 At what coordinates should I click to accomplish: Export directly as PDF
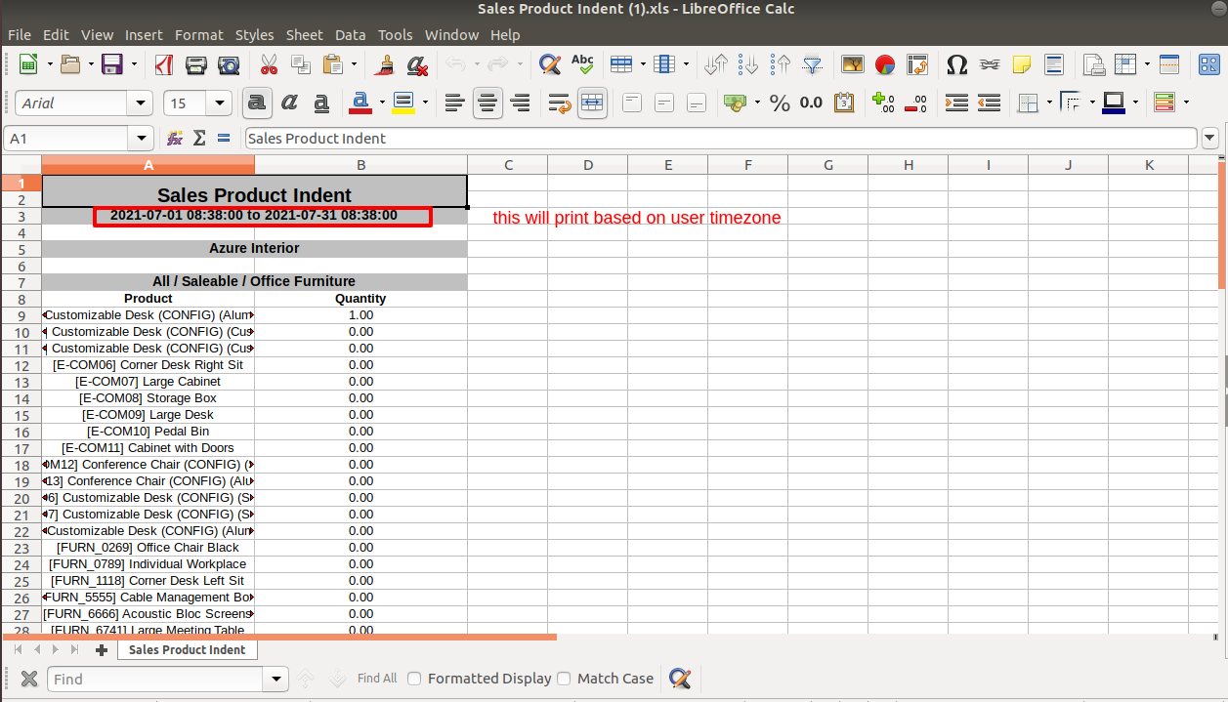click(x=163, y=65)
